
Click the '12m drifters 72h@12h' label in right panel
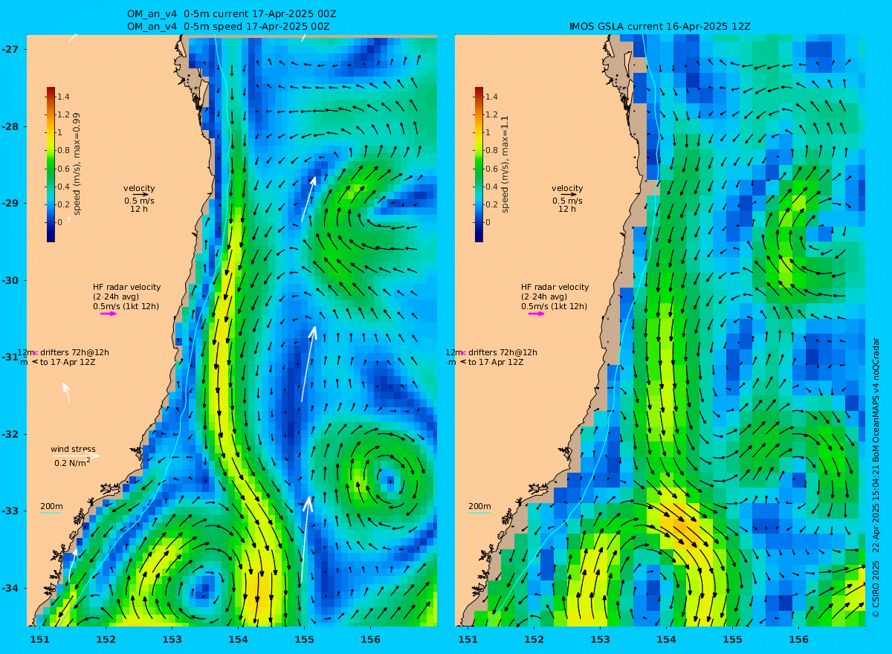[491, 352]
